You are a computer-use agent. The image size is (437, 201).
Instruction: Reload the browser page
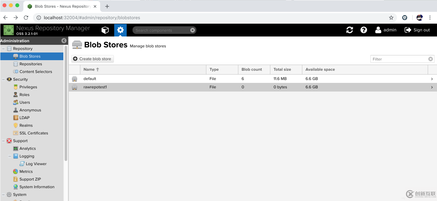[x=26, y=18]
